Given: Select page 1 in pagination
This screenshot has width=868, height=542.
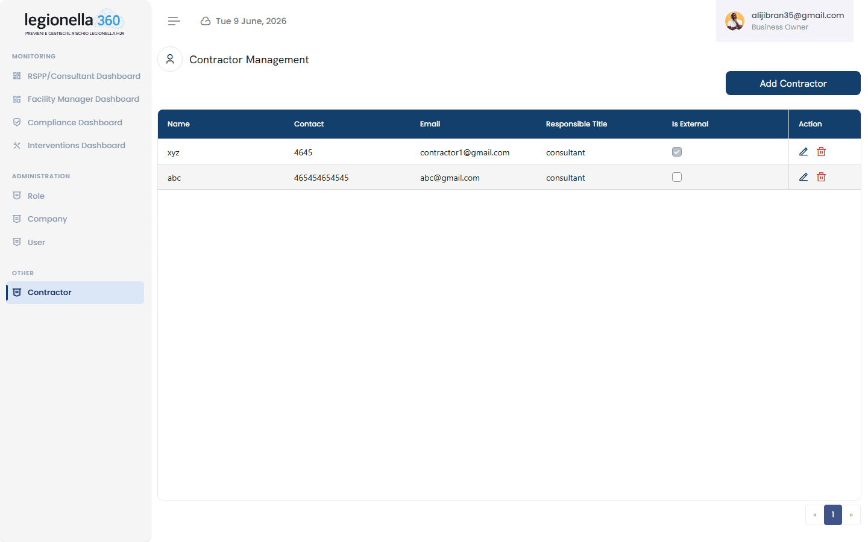Looking at the screenshot, I should [x=833, y=515].
